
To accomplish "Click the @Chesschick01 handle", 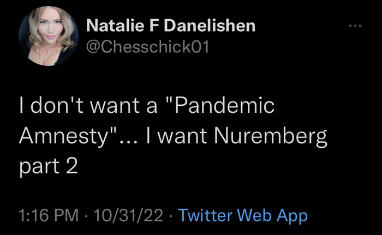I will coord(148,47).
